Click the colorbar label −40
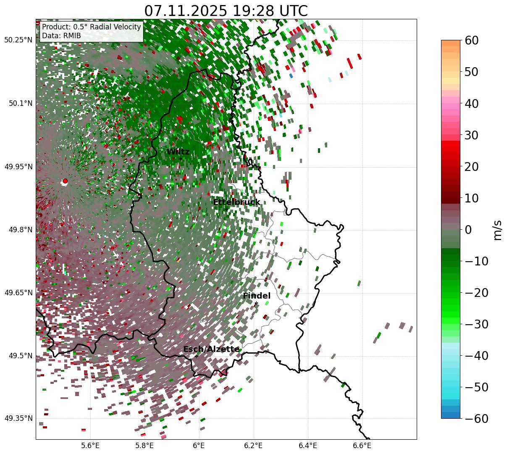Viewport: 507px width, 454px height. tap(476, 356)
